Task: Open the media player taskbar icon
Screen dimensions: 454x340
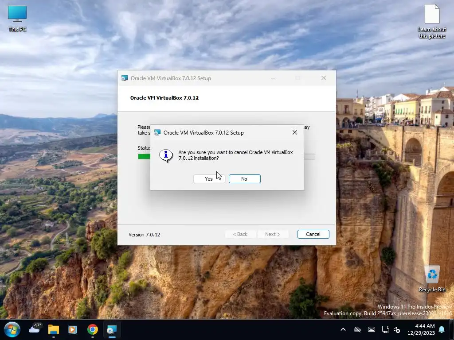Action: (x=73, y=329)
